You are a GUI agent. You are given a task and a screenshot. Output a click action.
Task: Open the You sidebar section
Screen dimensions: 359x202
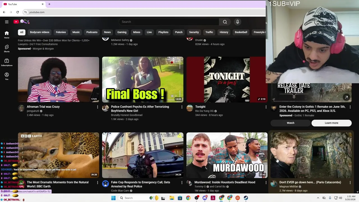(x=7, y=76)
